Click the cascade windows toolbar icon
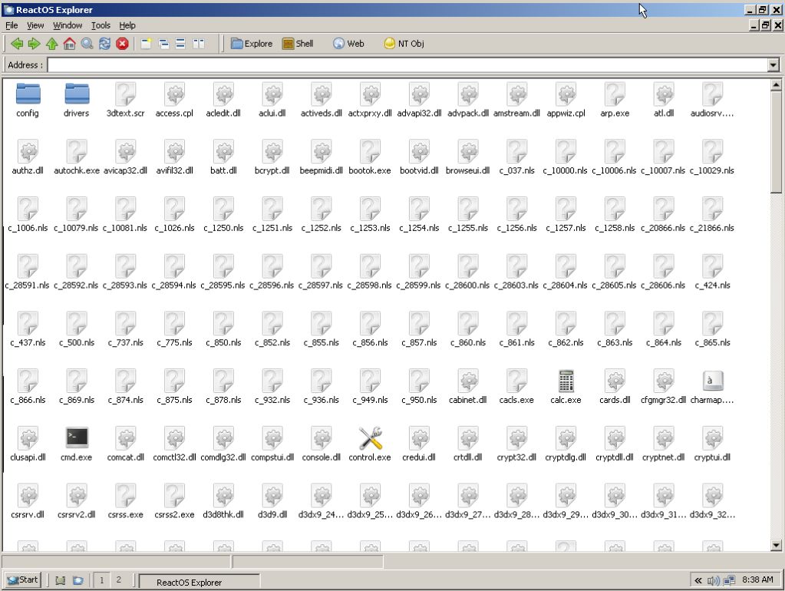785x591 pixels. coord(162,44)
